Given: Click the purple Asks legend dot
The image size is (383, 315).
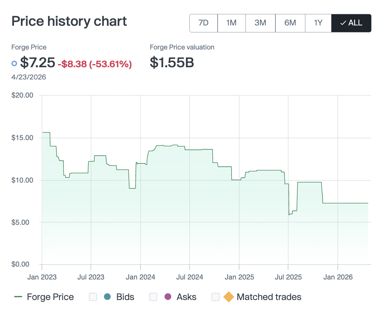Looking at the screenshot, I should [x=168, y=297].
